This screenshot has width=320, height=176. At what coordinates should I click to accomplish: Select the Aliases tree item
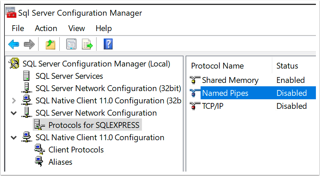60,162
